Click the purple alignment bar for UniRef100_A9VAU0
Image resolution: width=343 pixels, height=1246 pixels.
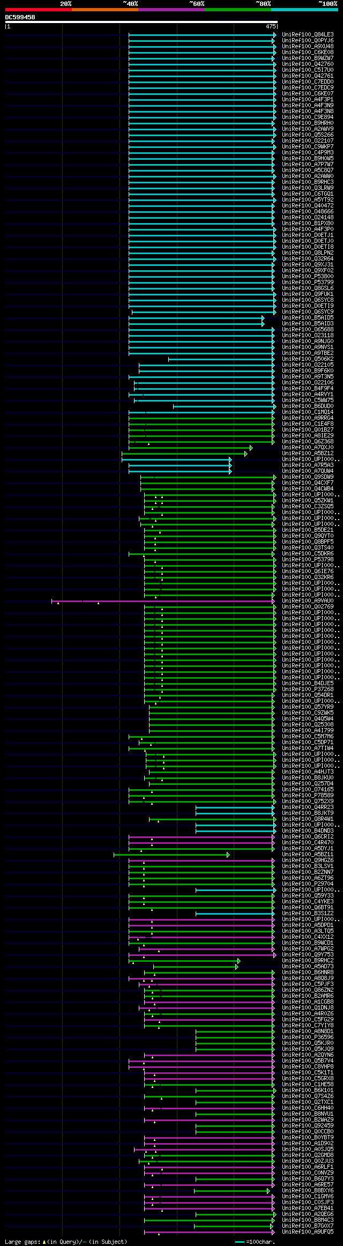click(162, 601)
